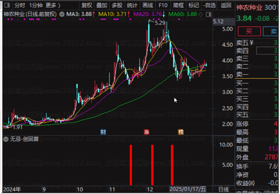
Task: Click the 外盘 value row
Action: (x=257, y=157)
